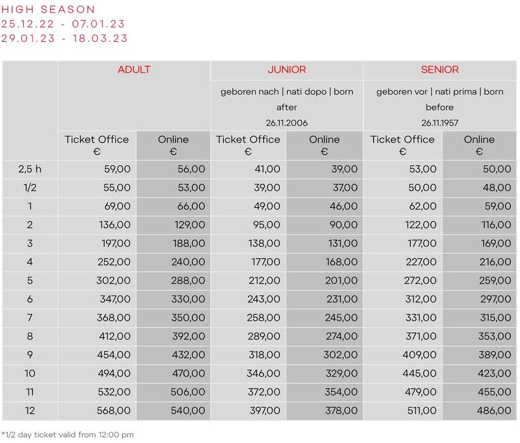Viewport: 520px width, 443px height.
Task: Click the 12 days row label
Action: [x=29, y=411]
